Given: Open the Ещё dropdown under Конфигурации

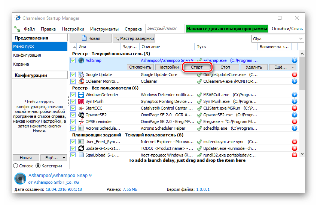Looking at the screenshot, I should 53,158.
